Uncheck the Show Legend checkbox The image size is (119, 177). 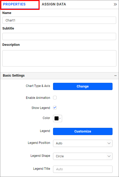point(55,108)
